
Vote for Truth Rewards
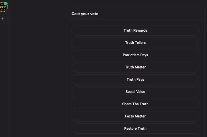click(x=135, y=30)
